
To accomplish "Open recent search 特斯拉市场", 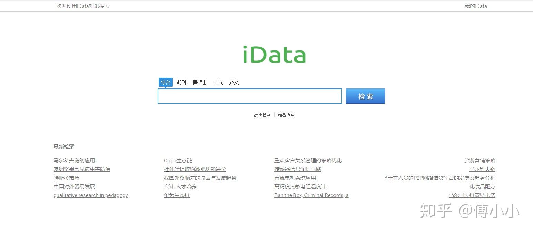I will click(66, 178).
